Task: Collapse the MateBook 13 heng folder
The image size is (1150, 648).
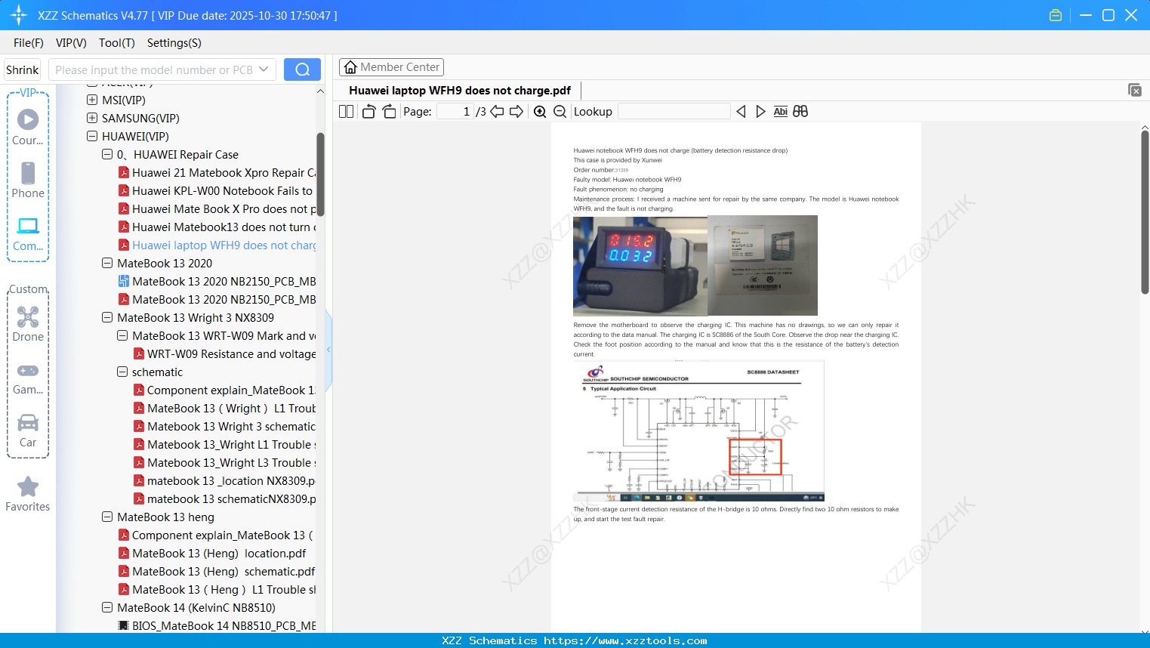Action: 107,517
